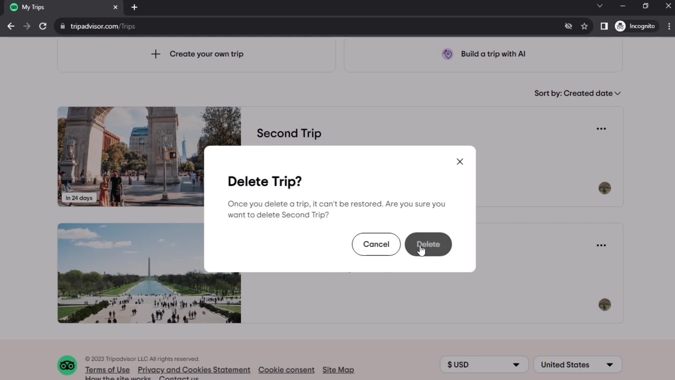The image size is (675, 380).
Task: Click the TripAdvisor owl icon in tab
Action: coord(13,7)
